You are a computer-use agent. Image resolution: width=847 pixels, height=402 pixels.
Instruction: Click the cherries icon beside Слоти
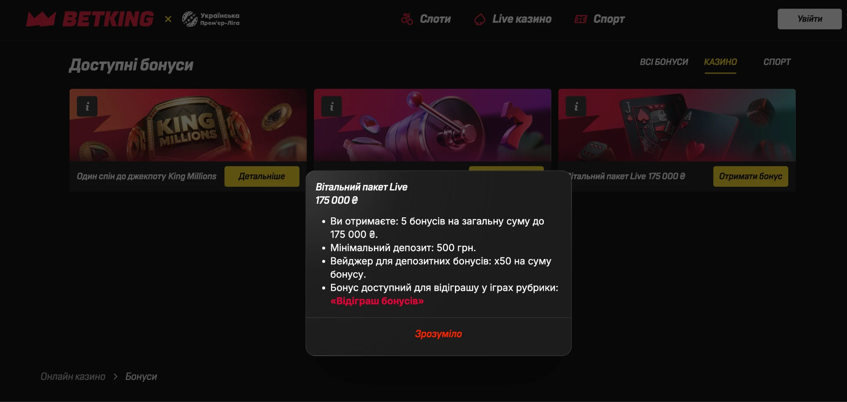(x=407, y=19)
